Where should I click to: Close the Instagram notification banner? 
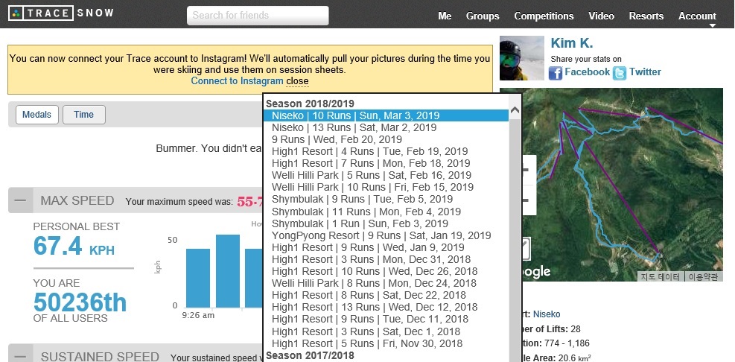pyautogui.click(x=297, y=80)
